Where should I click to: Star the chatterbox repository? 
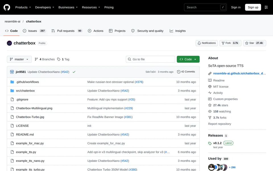click(255, 43)
